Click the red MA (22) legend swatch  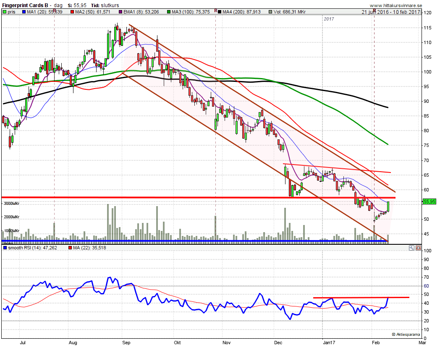point(70,248)
